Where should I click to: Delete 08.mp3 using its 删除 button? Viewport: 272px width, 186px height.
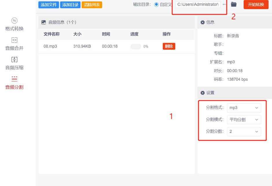pyautogui.click(x=169, y=46)
